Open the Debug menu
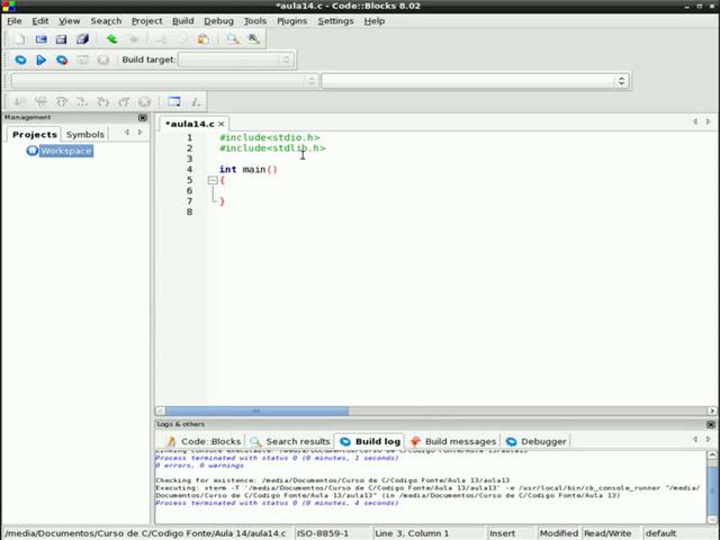The height and width of the screenshot is (540, 720). point(219,21)
